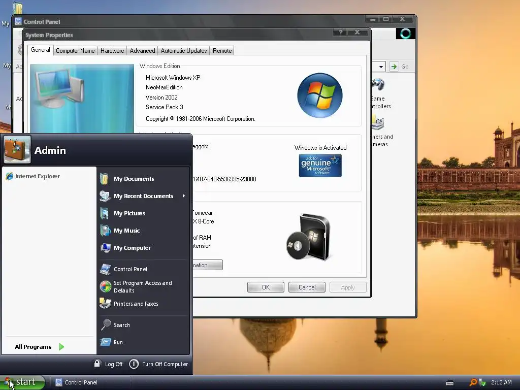Click the tray magnifier search icon

point(473,382)
